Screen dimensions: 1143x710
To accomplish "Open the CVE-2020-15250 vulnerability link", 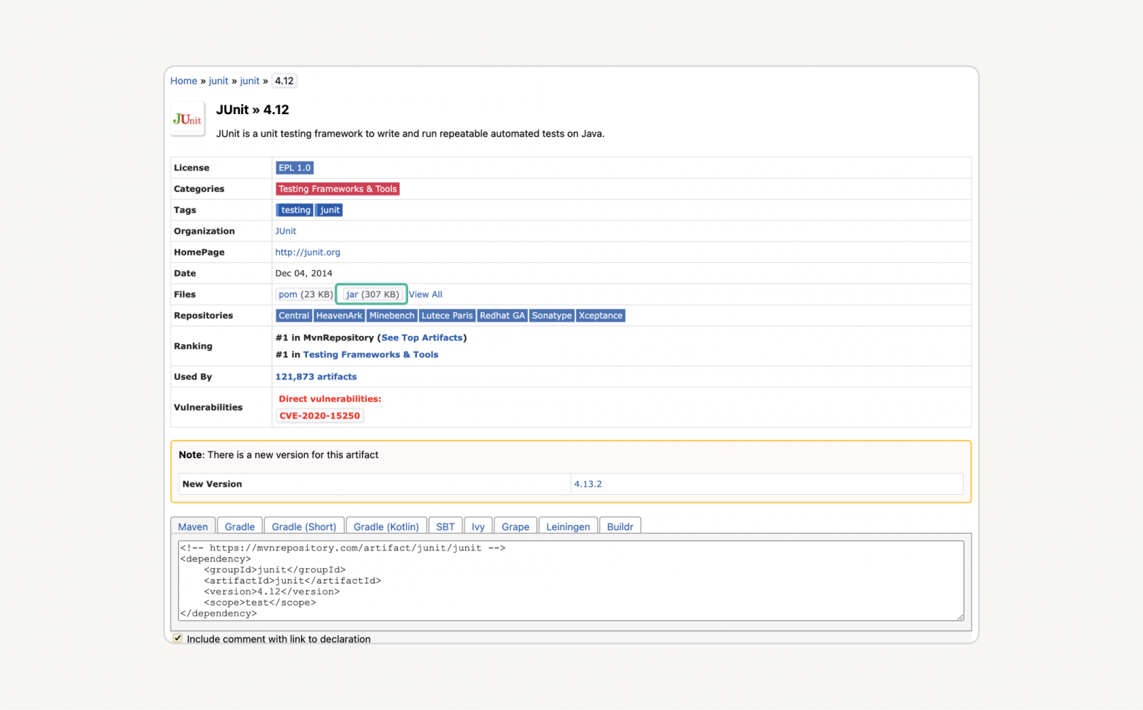I will (x=319, y=416).
